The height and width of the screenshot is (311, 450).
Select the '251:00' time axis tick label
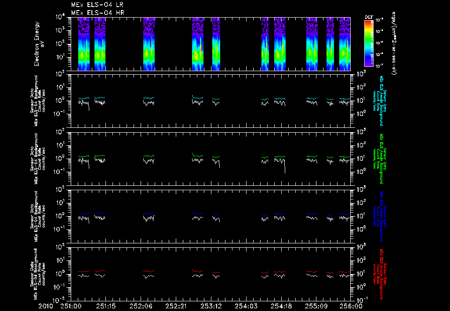pos(71,307)
